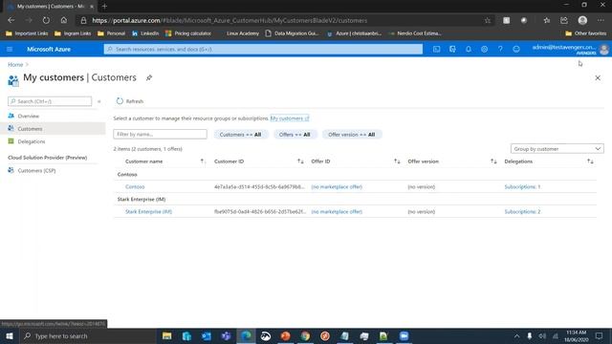612x344 pixels.
Task: Open the admin account menu
Action: 570,49
